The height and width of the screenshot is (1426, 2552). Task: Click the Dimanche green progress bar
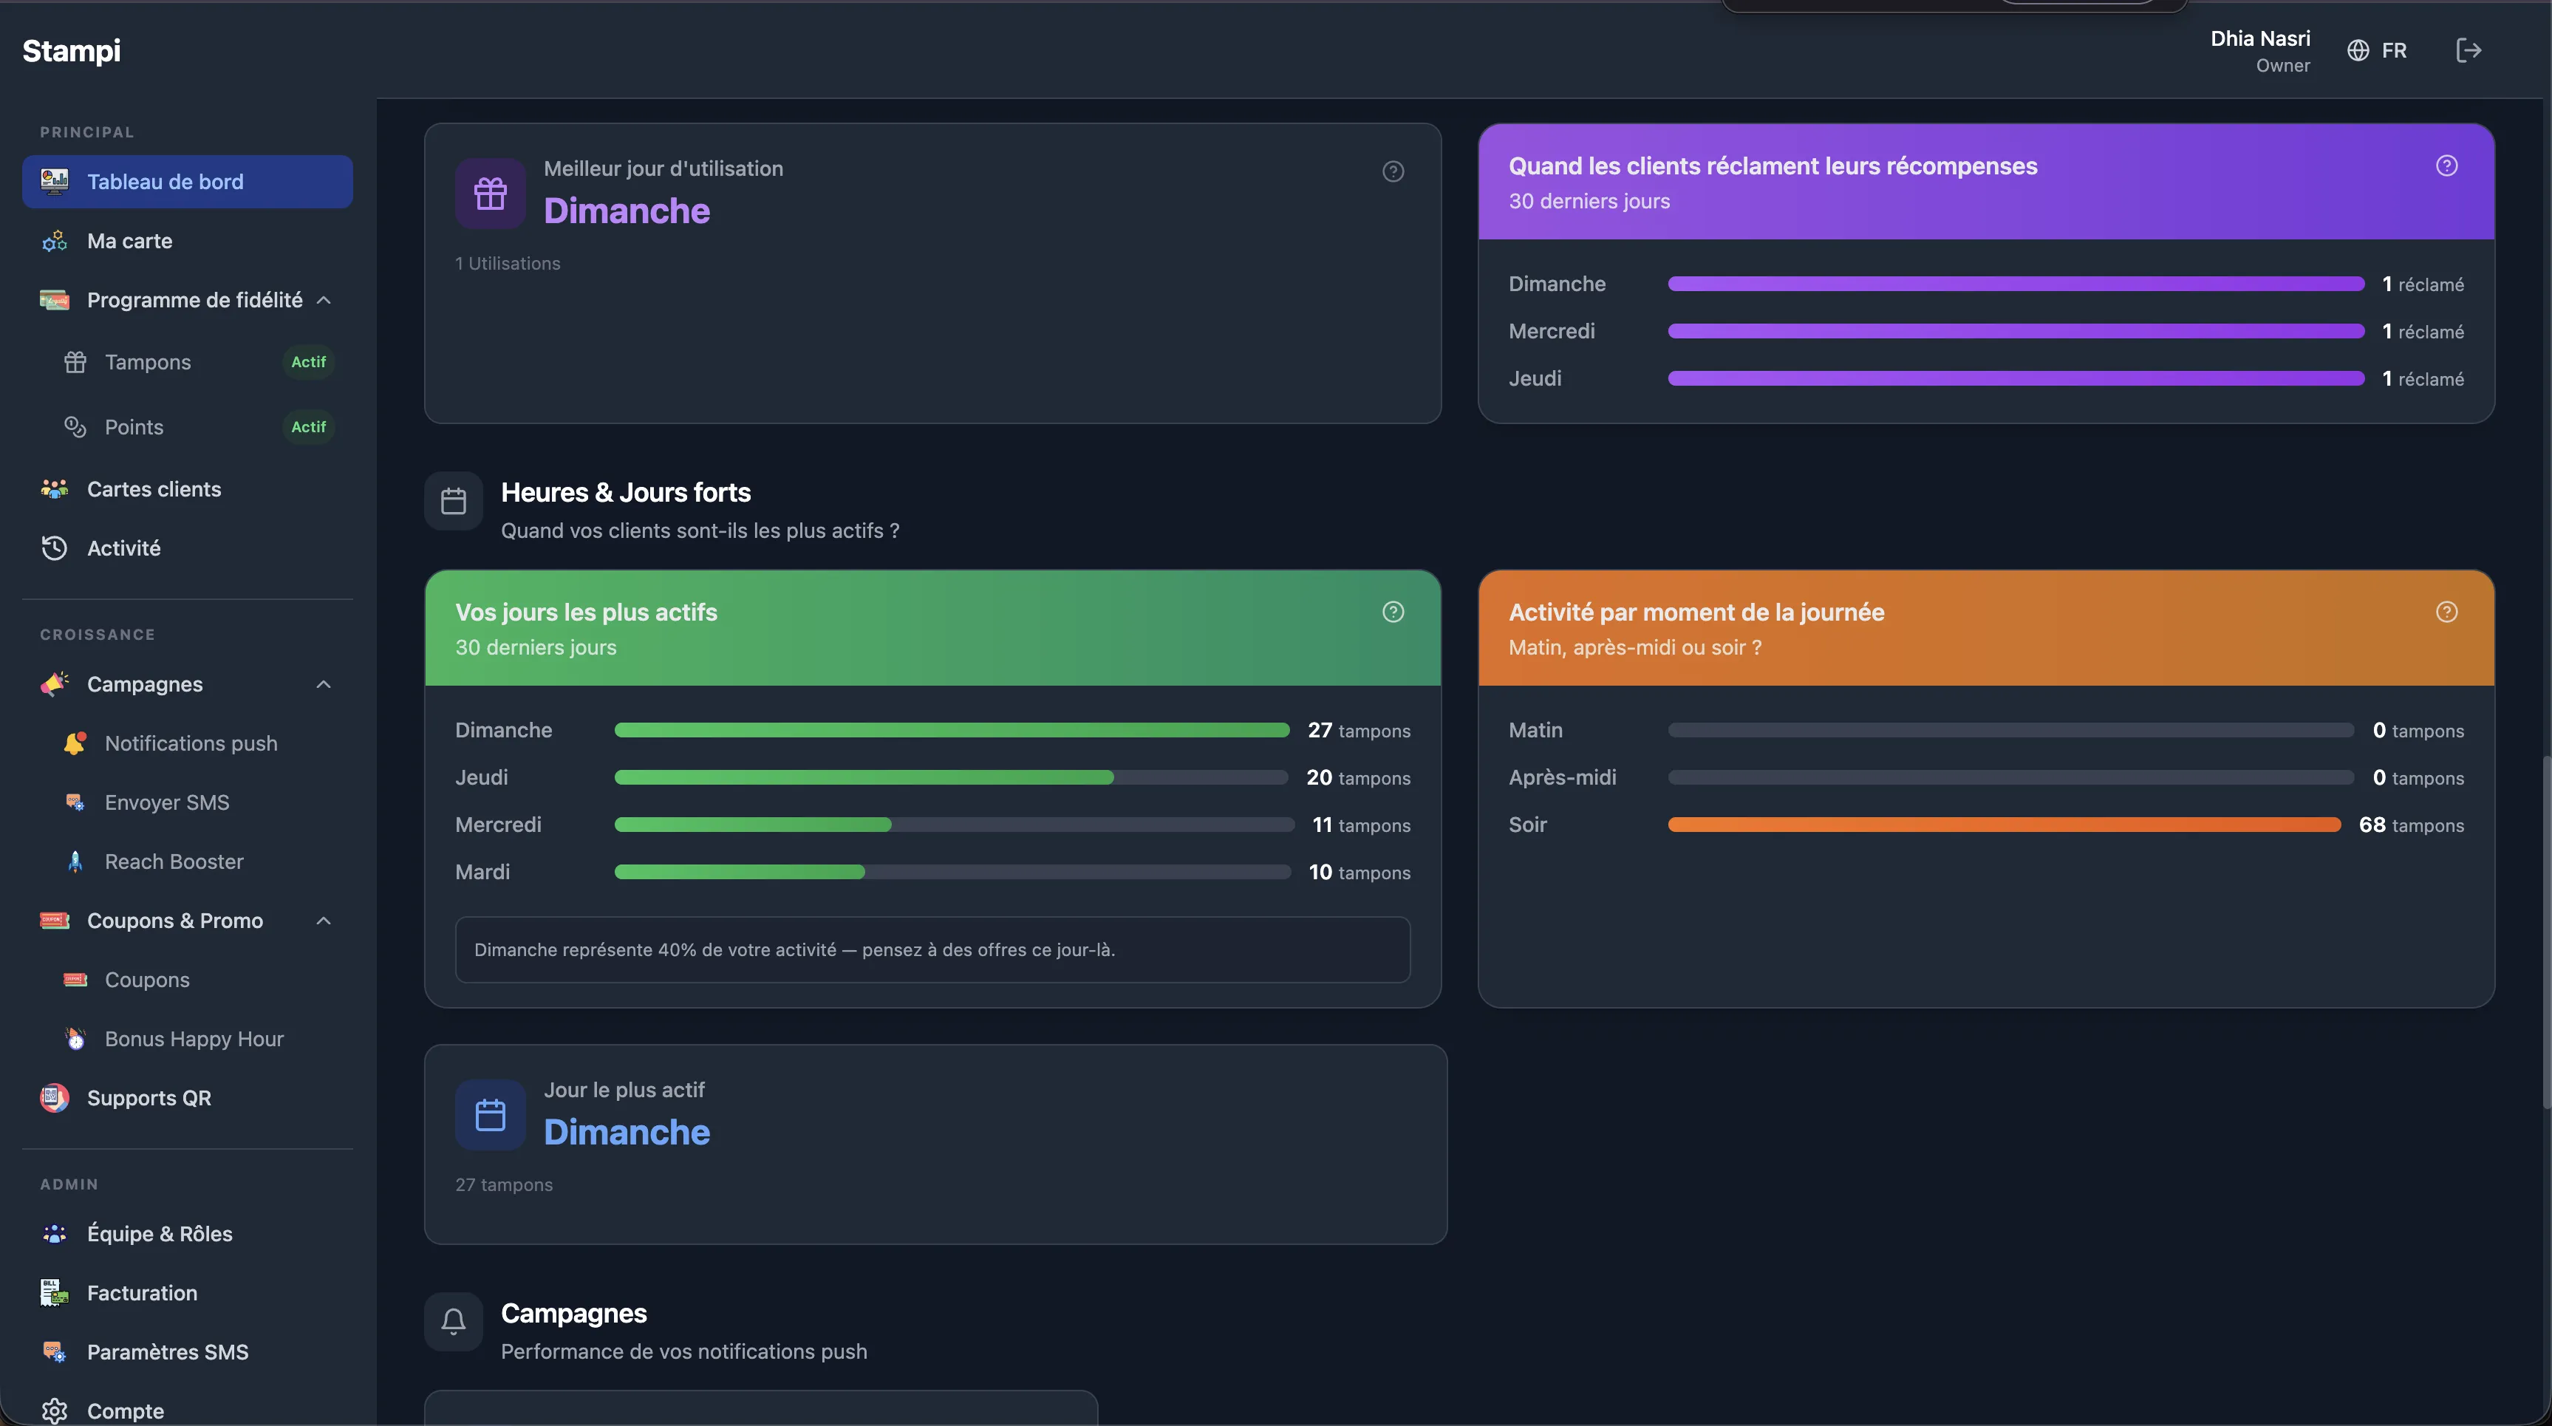(951, 730)
